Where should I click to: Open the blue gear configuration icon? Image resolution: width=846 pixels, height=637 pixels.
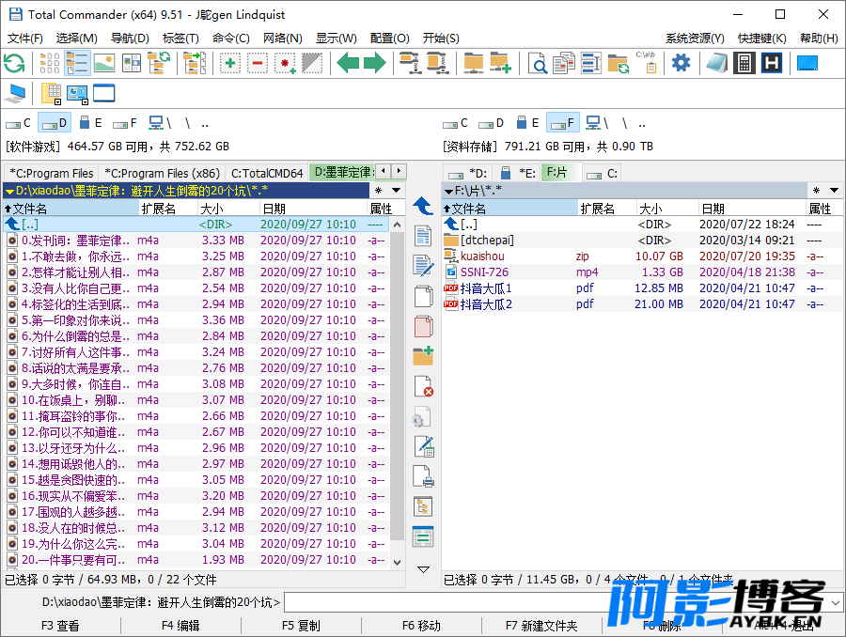pos(681,63)
